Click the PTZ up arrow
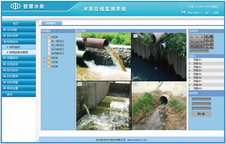Viewport: 226px width, 144px height. tap(197, 37)
